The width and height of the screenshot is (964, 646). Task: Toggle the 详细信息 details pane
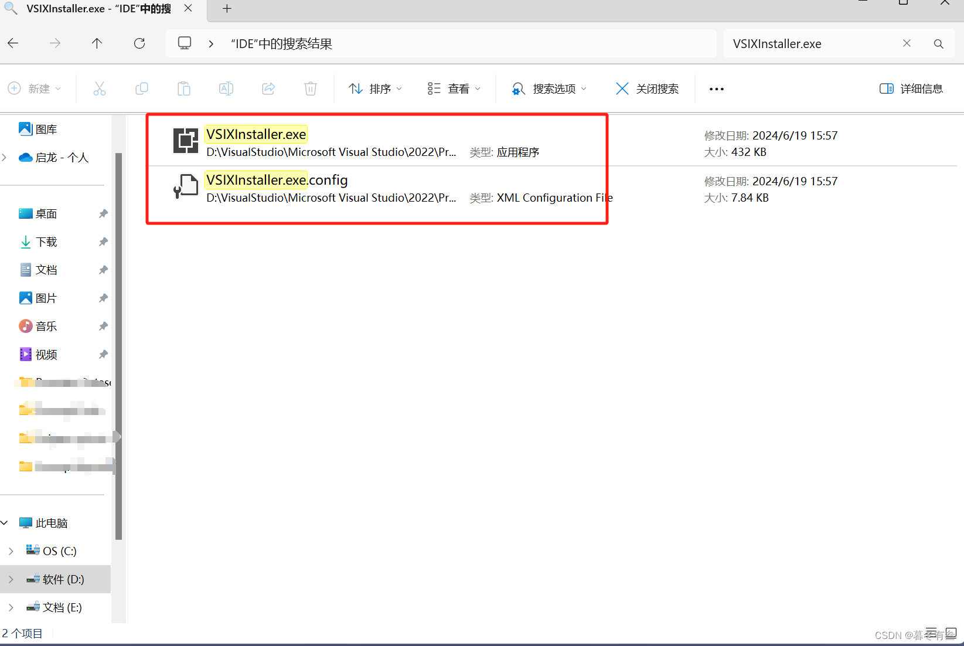coord(911,89)
